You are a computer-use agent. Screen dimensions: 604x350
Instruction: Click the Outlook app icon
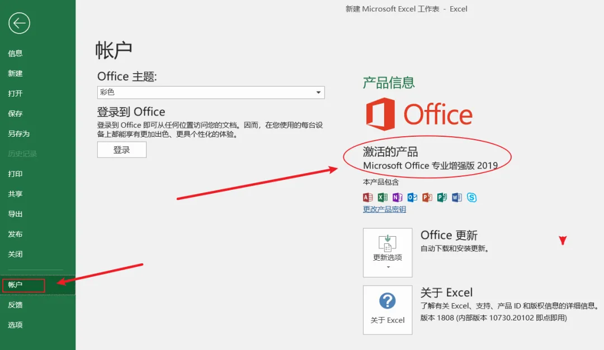pos(412,197)
